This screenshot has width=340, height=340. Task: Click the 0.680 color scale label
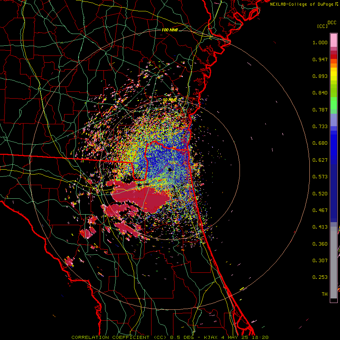[320, 143]
